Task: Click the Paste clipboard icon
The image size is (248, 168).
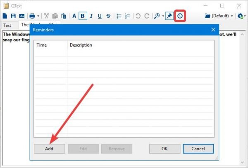Action: [x=64, y=16]
